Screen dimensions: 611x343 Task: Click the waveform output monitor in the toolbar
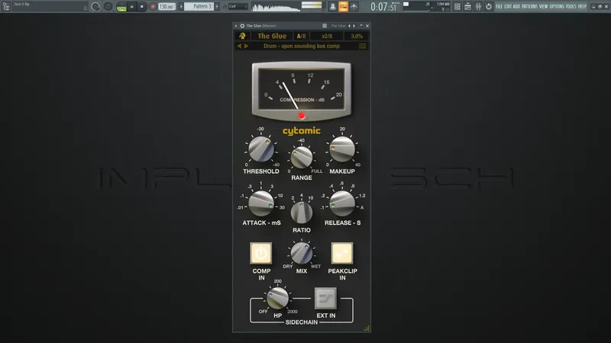click(x=276, y=7)
